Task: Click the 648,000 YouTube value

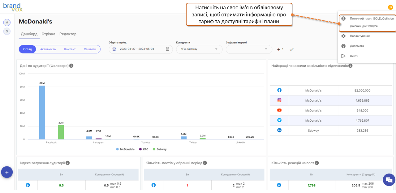Action: tap(362, 110)
